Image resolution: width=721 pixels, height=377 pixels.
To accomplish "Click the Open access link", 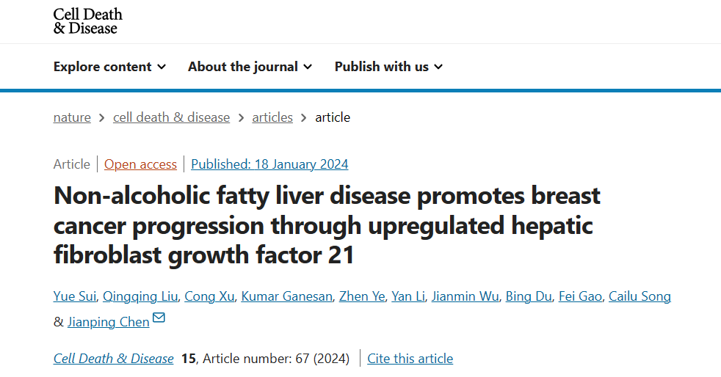I will coord(140,164).
